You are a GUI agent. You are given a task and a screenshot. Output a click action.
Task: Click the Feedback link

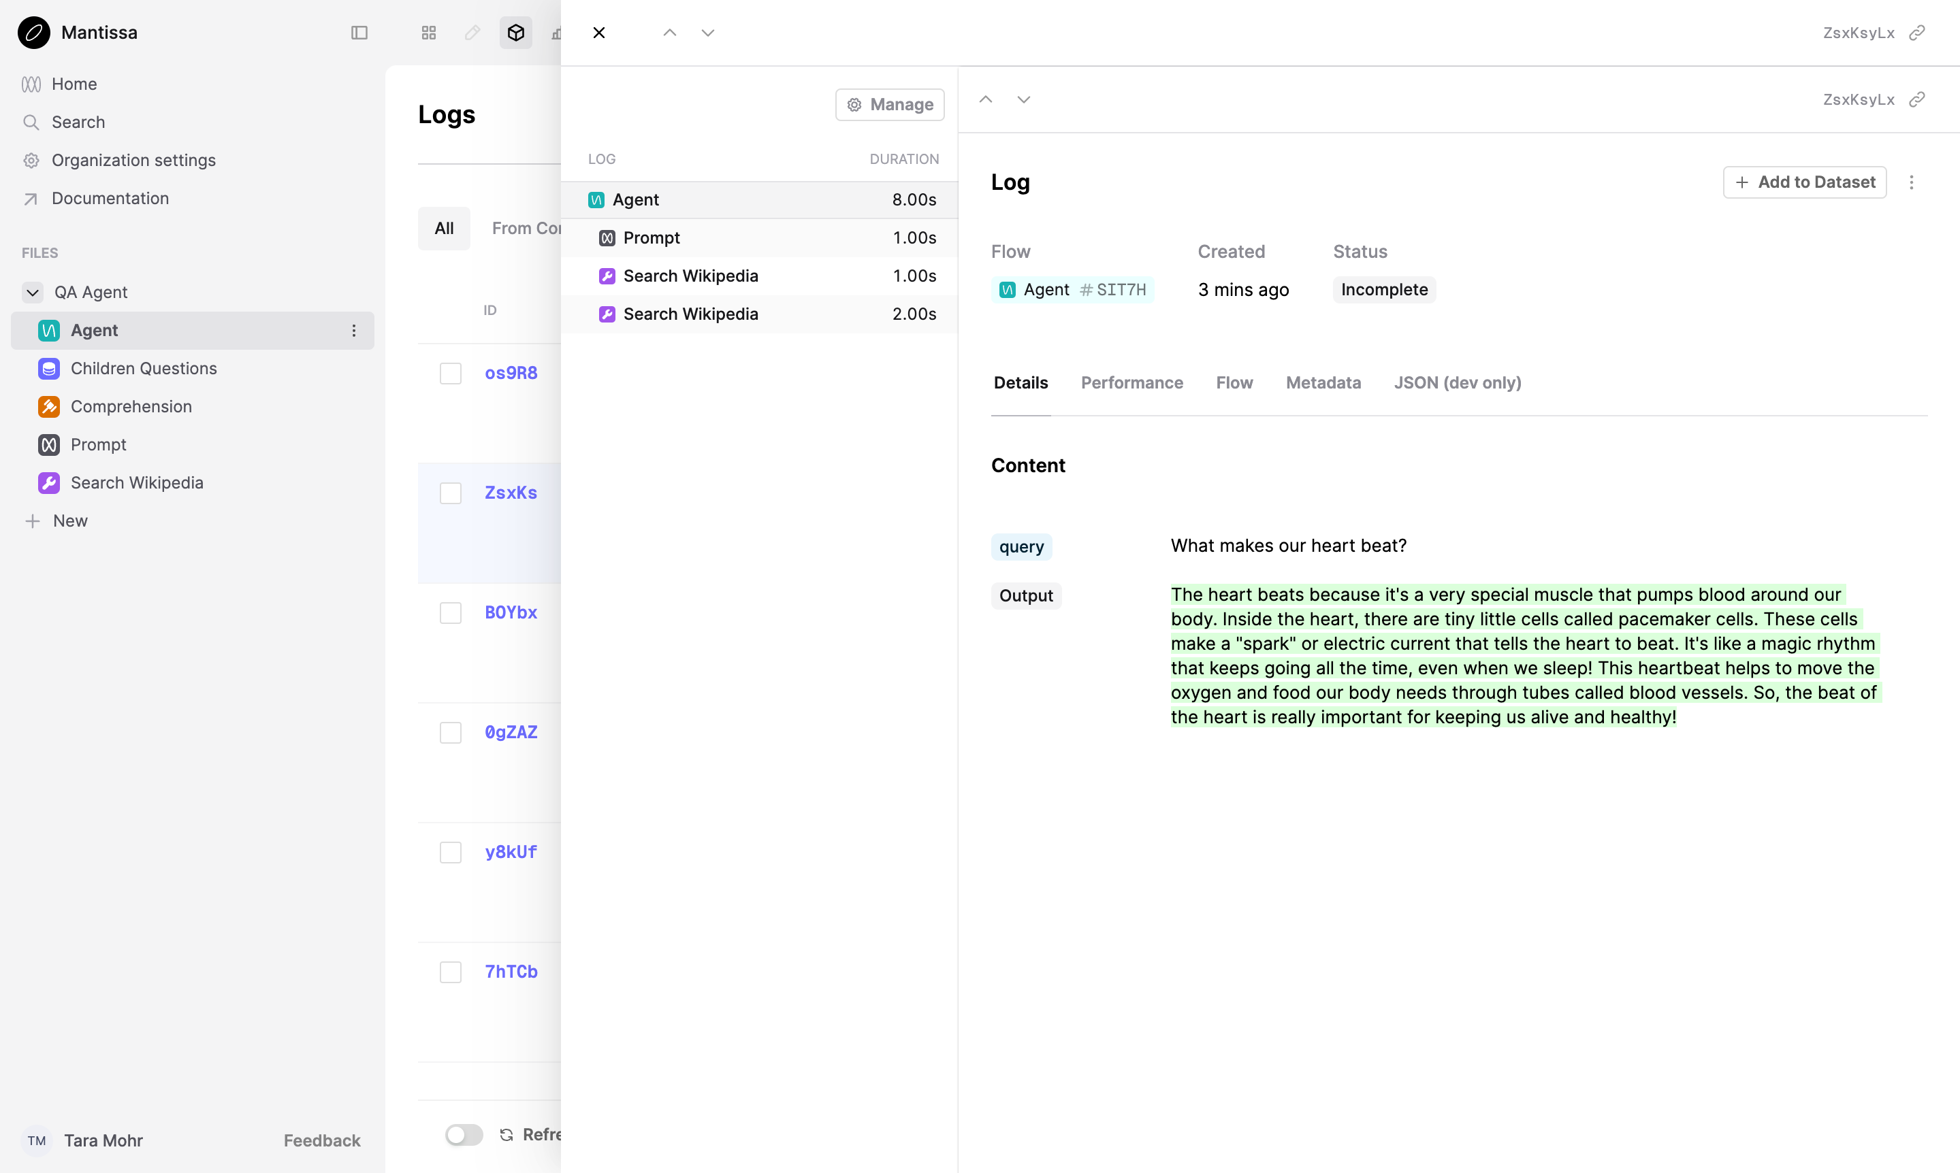(x=322, y=1140)
